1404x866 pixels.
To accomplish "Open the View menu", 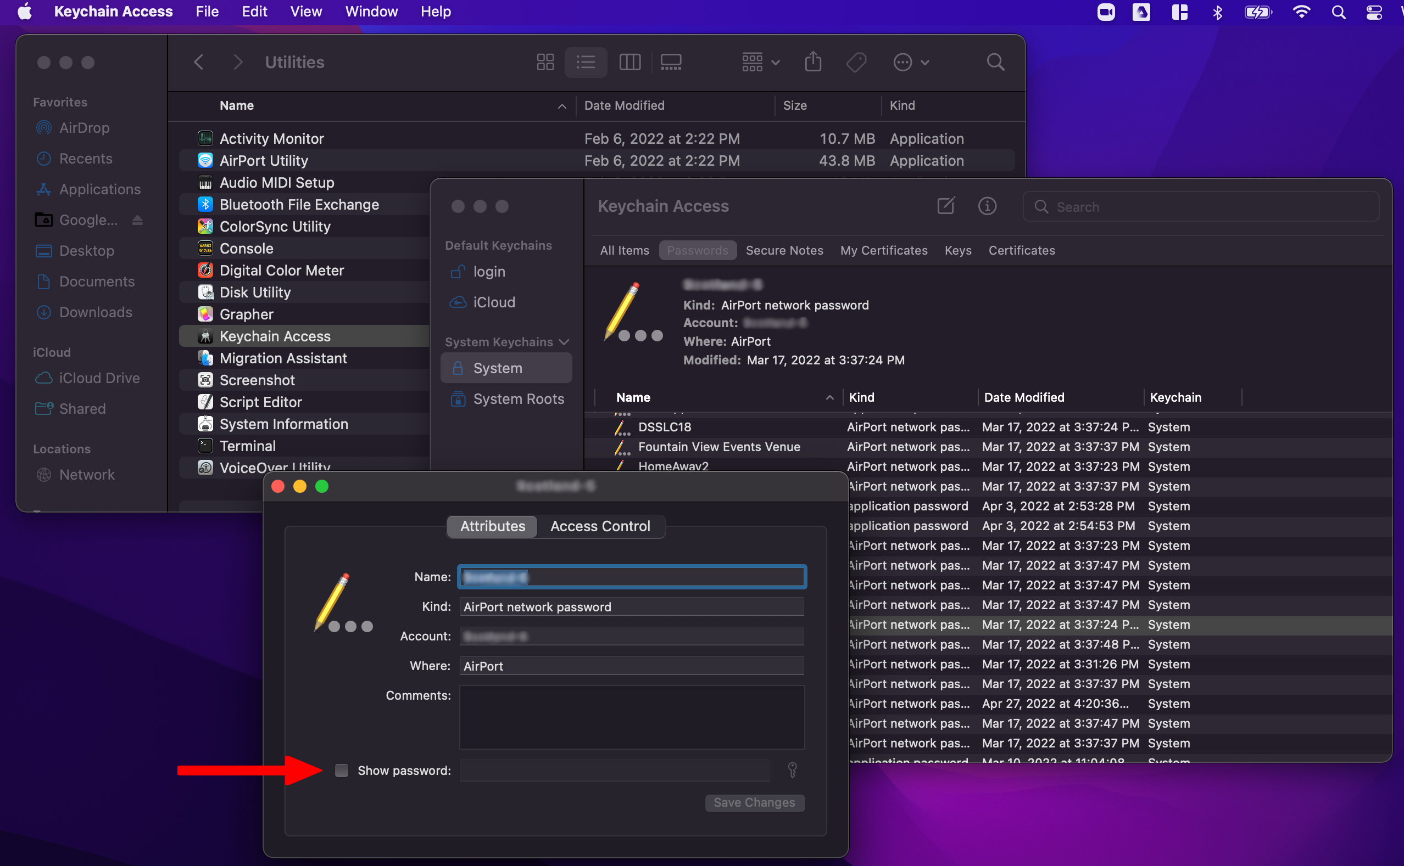I will 305,12.
